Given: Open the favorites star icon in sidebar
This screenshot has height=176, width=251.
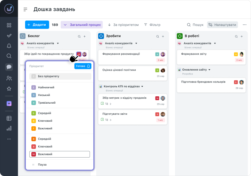Looking at the screenshot, I should pos(9,89).
